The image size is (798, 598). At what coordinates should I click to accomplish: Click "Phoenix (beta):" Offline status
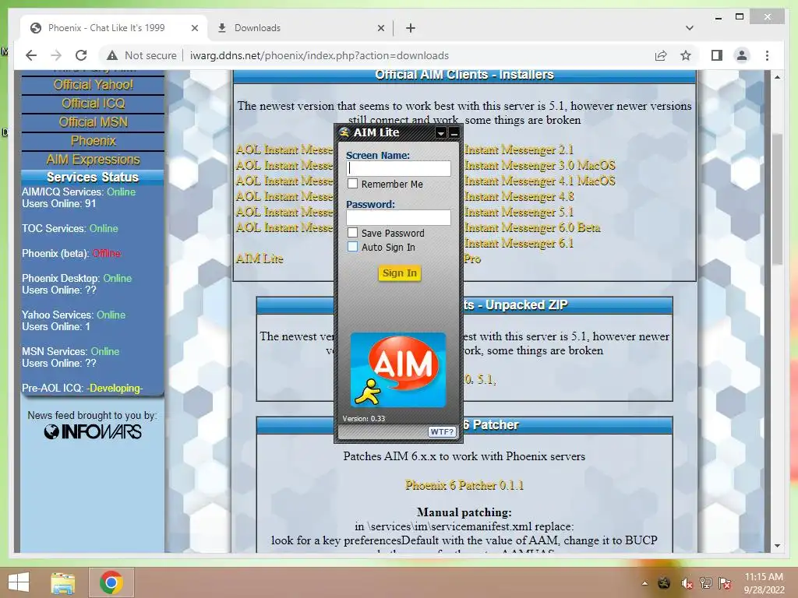(x=71, y=253)
